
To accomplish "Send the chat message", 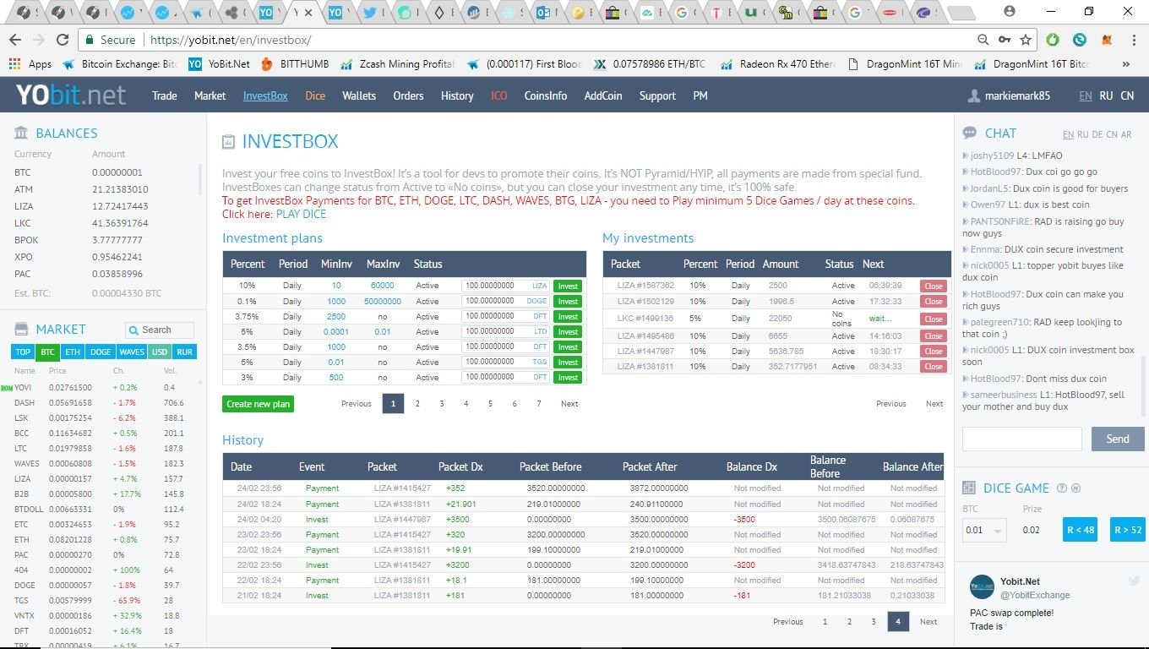I will [1118, 439].
